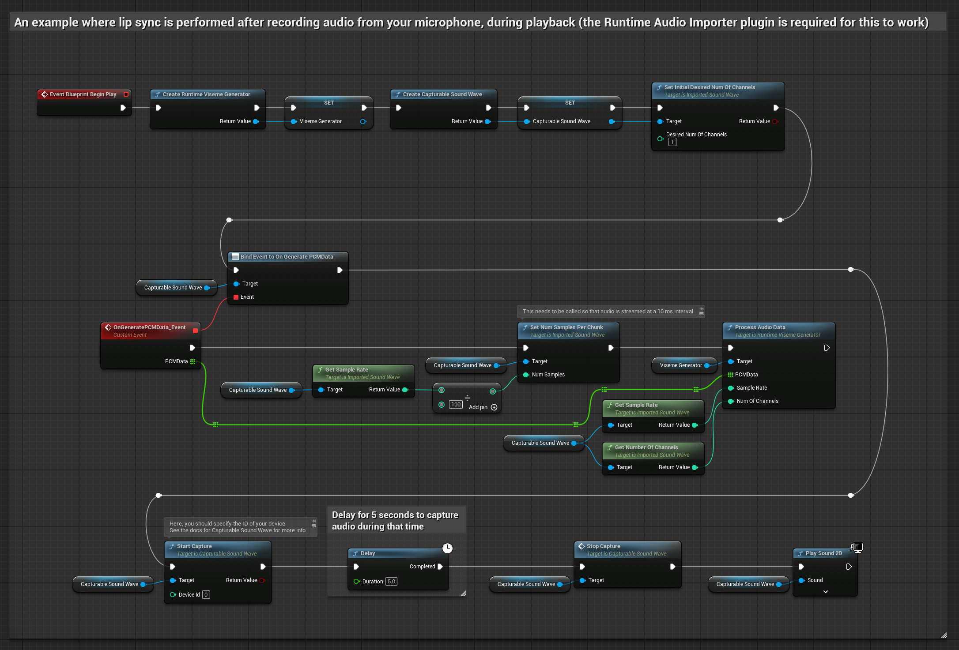Select the Create Capturable Sound Wave node title
Viewport: 959px width, 650px height.
(x=443, y=94)
